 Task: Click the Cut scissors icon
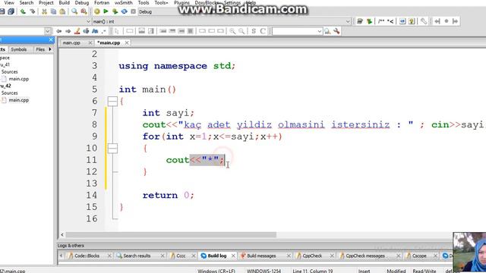pyautogui.click(x=44, y=11)
